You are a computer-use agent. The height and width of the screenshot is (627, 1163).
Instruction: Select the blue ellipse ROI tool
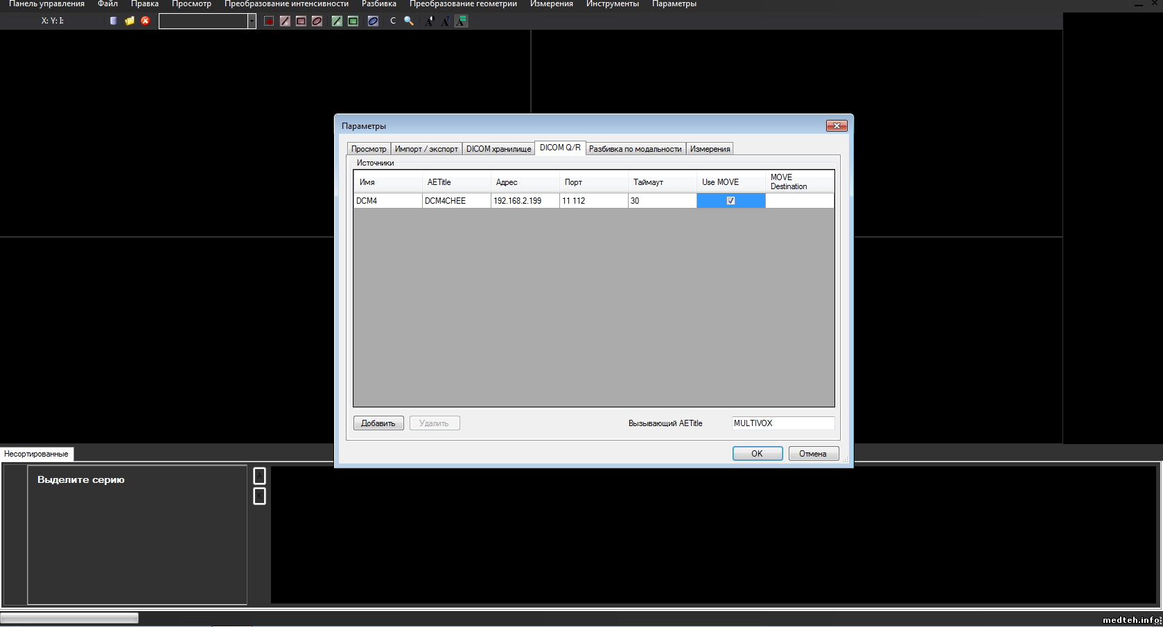point(373,21)
